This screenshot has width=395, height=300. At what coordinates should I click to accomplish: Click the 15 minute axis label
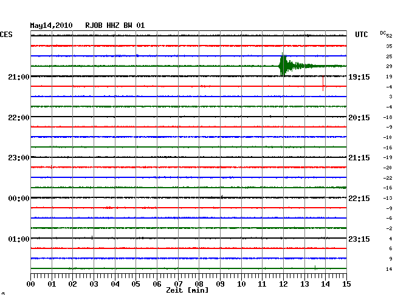[x=346, y=284]
